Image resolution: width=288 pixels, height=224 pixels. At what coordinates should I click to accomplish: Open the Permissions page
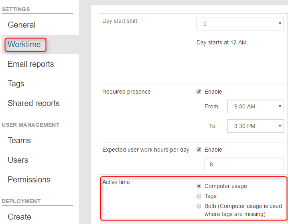(29, 180)
